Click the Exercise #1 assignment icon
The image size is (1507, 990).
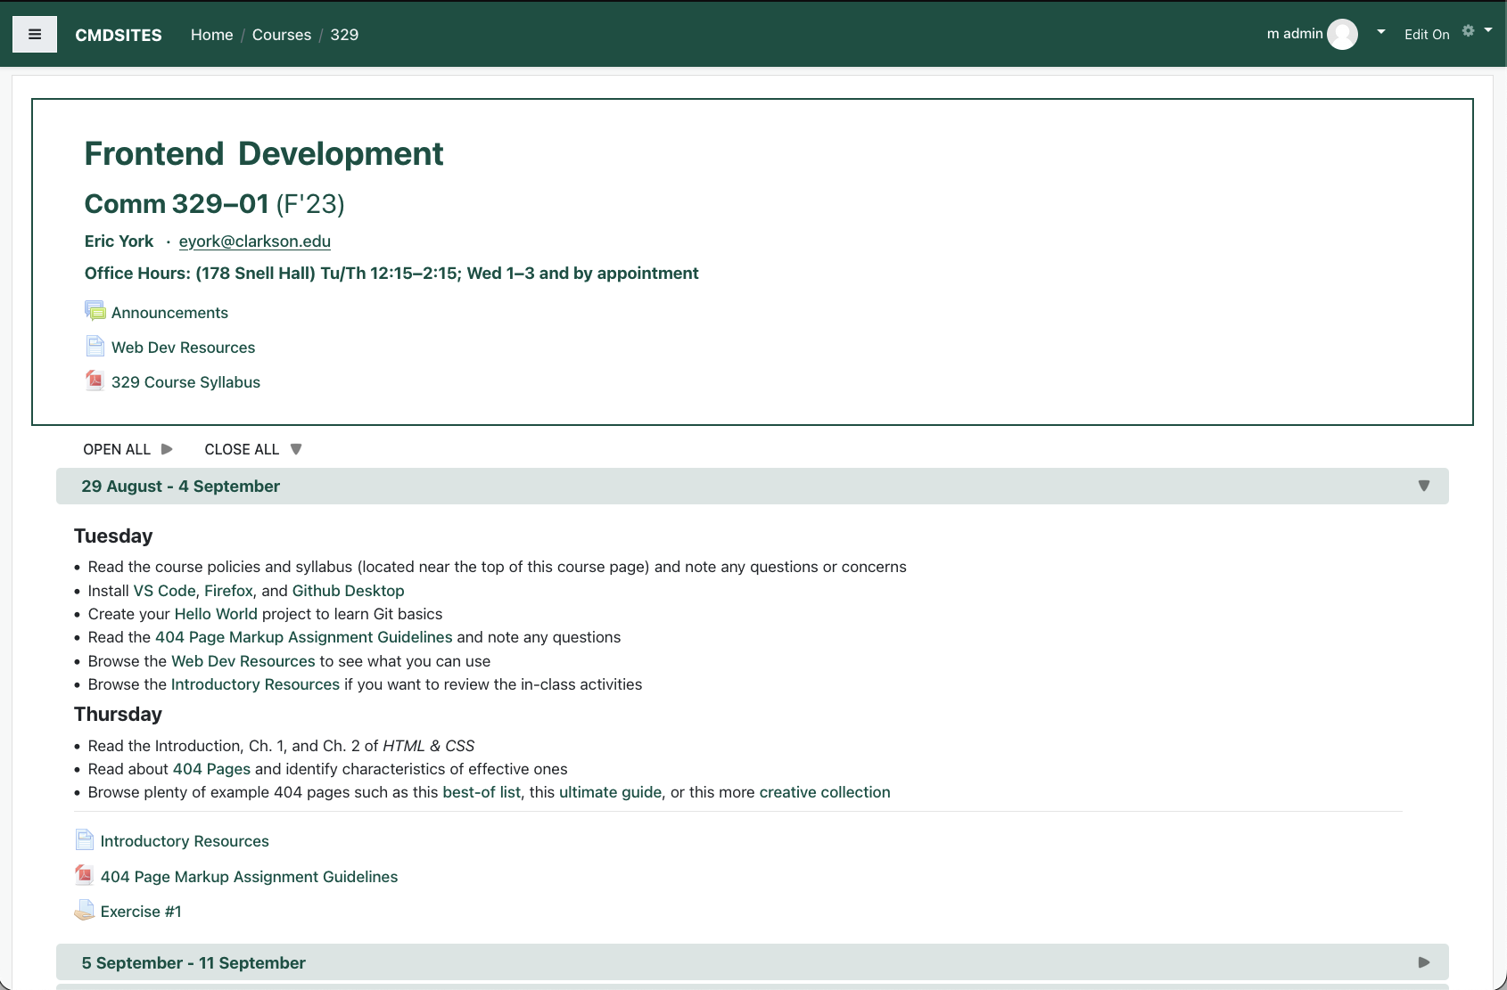click(85, 910)
